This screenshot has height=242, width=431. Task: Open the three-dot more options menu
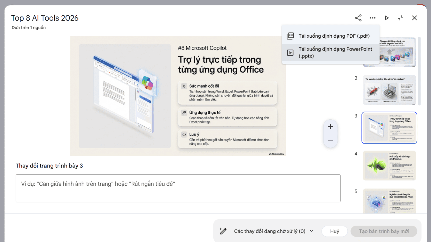(373, 18)
